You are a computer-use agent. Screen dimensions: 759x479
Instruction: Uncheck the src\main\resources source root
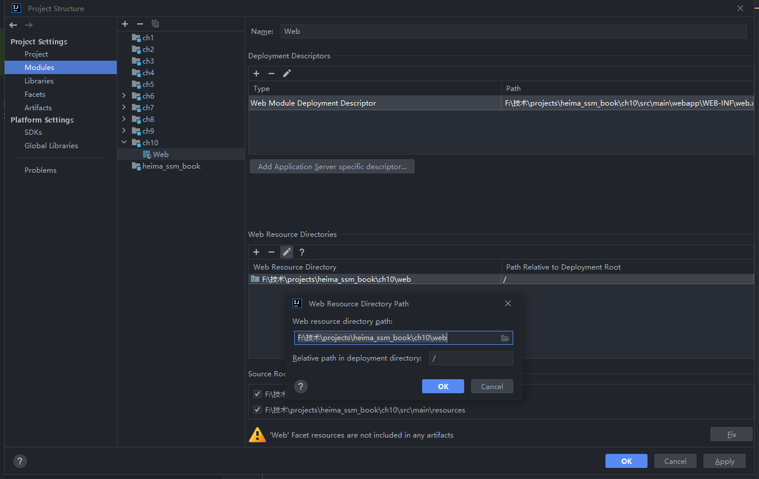257,410
